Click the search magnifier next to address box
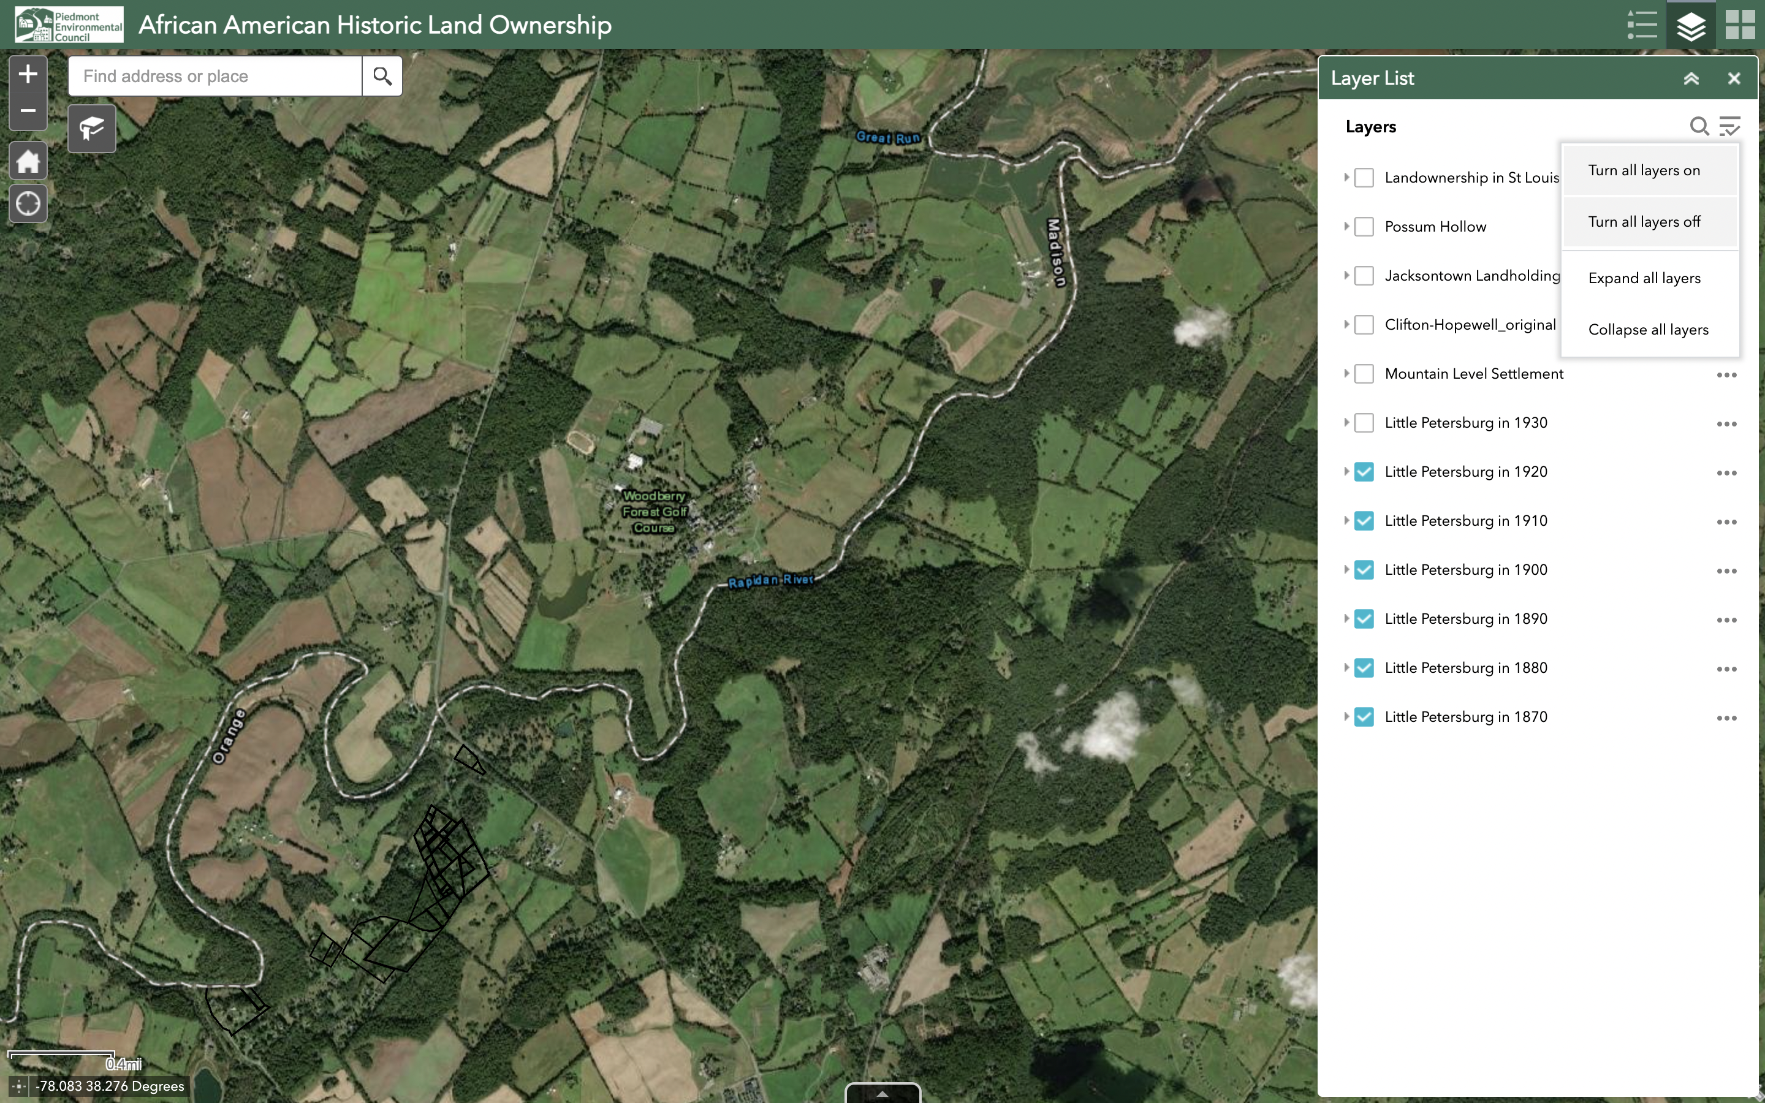 click(382, 76)
